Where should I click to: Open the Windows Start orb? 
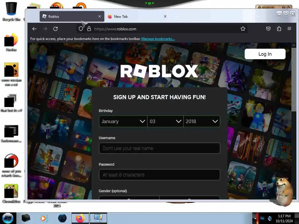pyautogui.click(x=8, y=218)
